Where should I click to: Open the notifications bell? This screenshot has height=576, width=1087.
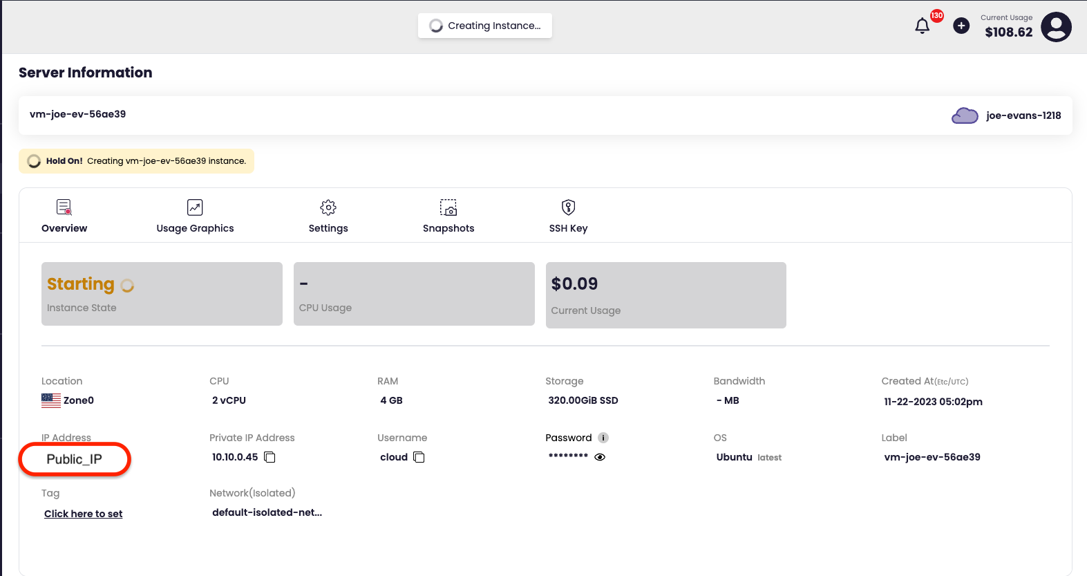tap(922, 26)
